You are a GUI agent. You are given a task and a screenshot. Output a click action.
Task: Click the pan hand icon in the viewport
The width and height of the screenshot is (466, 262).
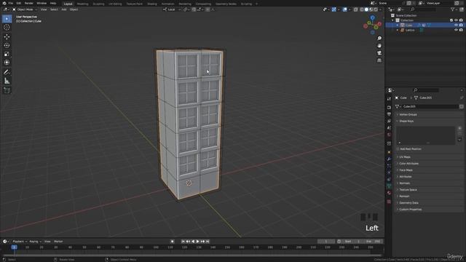point(379,46)
